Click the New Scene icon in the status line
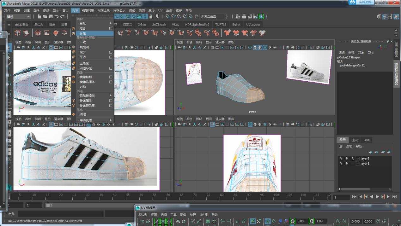The height and width of the screenshot is (226, 401). pyautogui.click(x=39, y=16)
